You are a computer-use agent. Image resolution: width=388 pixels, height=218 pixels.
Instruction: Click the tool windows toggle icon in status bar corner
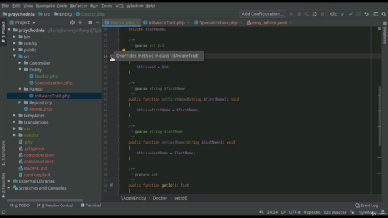point(4,213)
